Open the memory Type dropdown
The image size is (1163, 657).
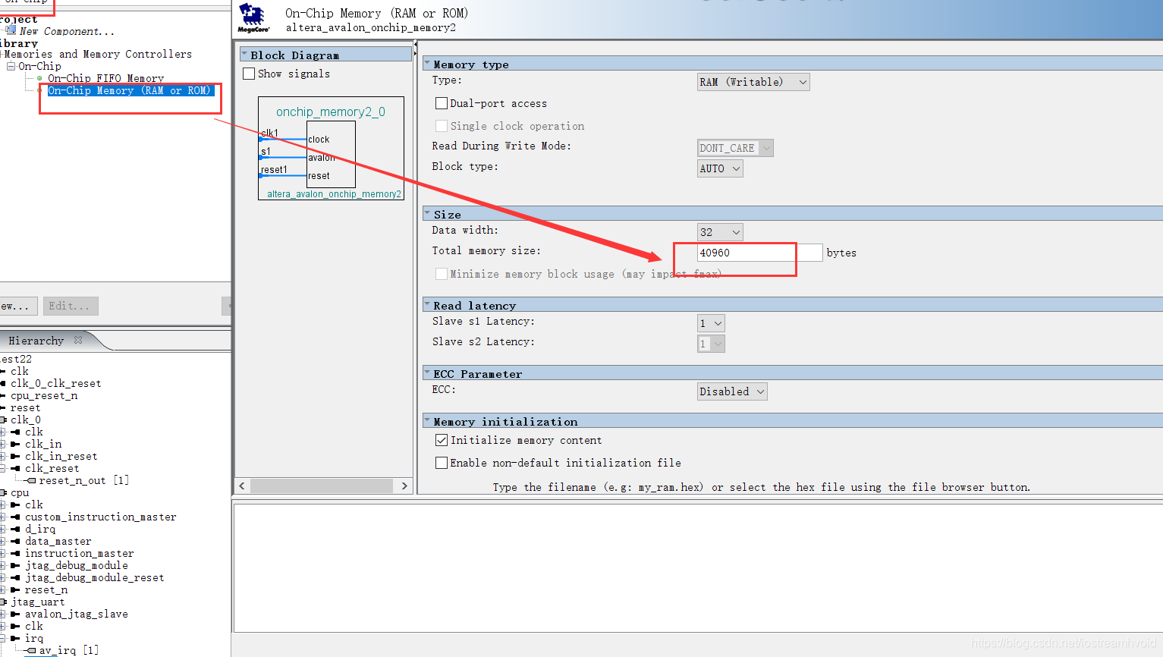[x=753, y=82]
